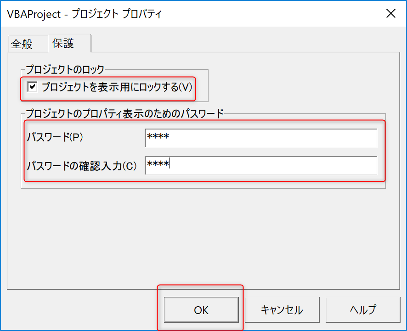Click the パスワード(P) label
Image resolution: width=407 pixels, height=331 pixels.
pos(55,138)
